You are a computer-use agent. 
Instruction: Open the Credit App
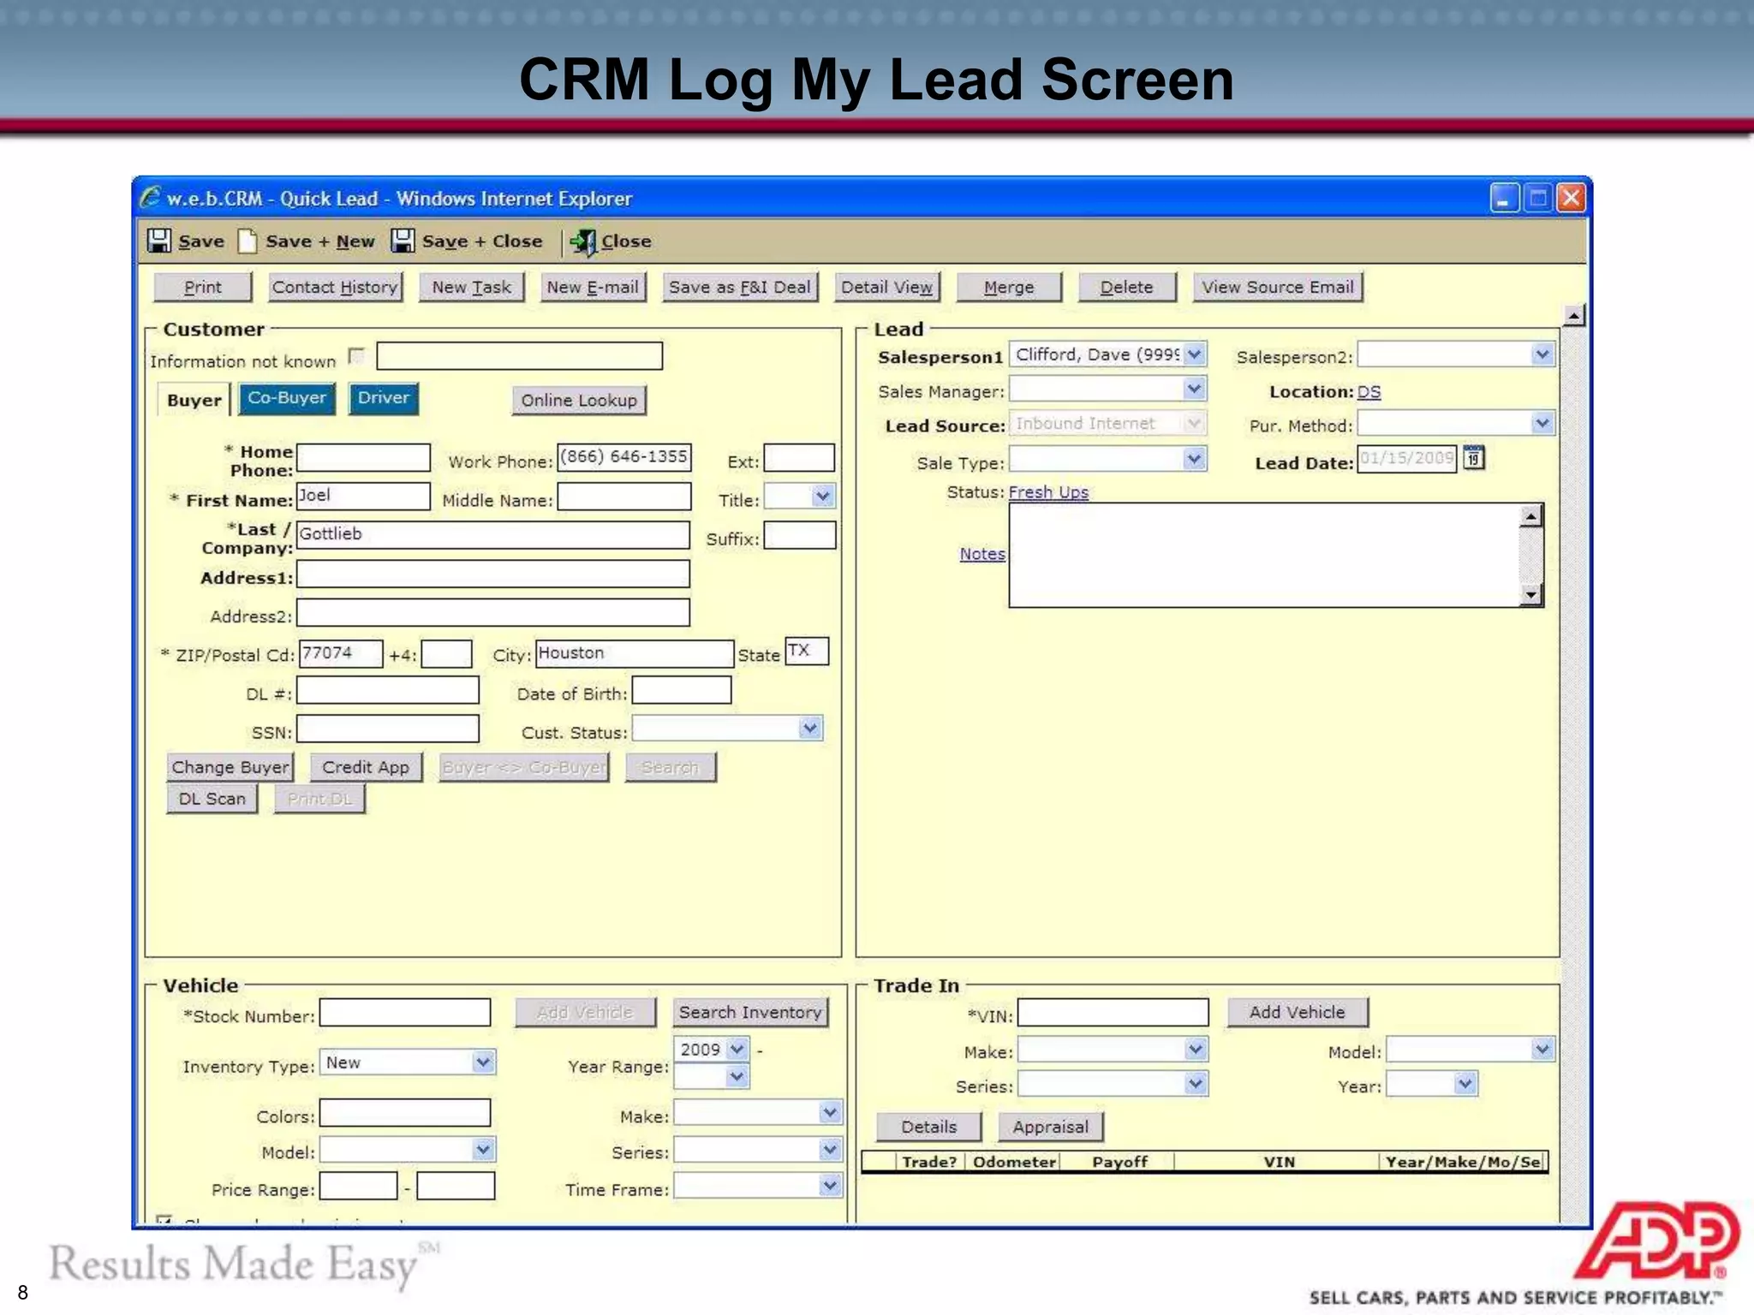tap(366, 767)
